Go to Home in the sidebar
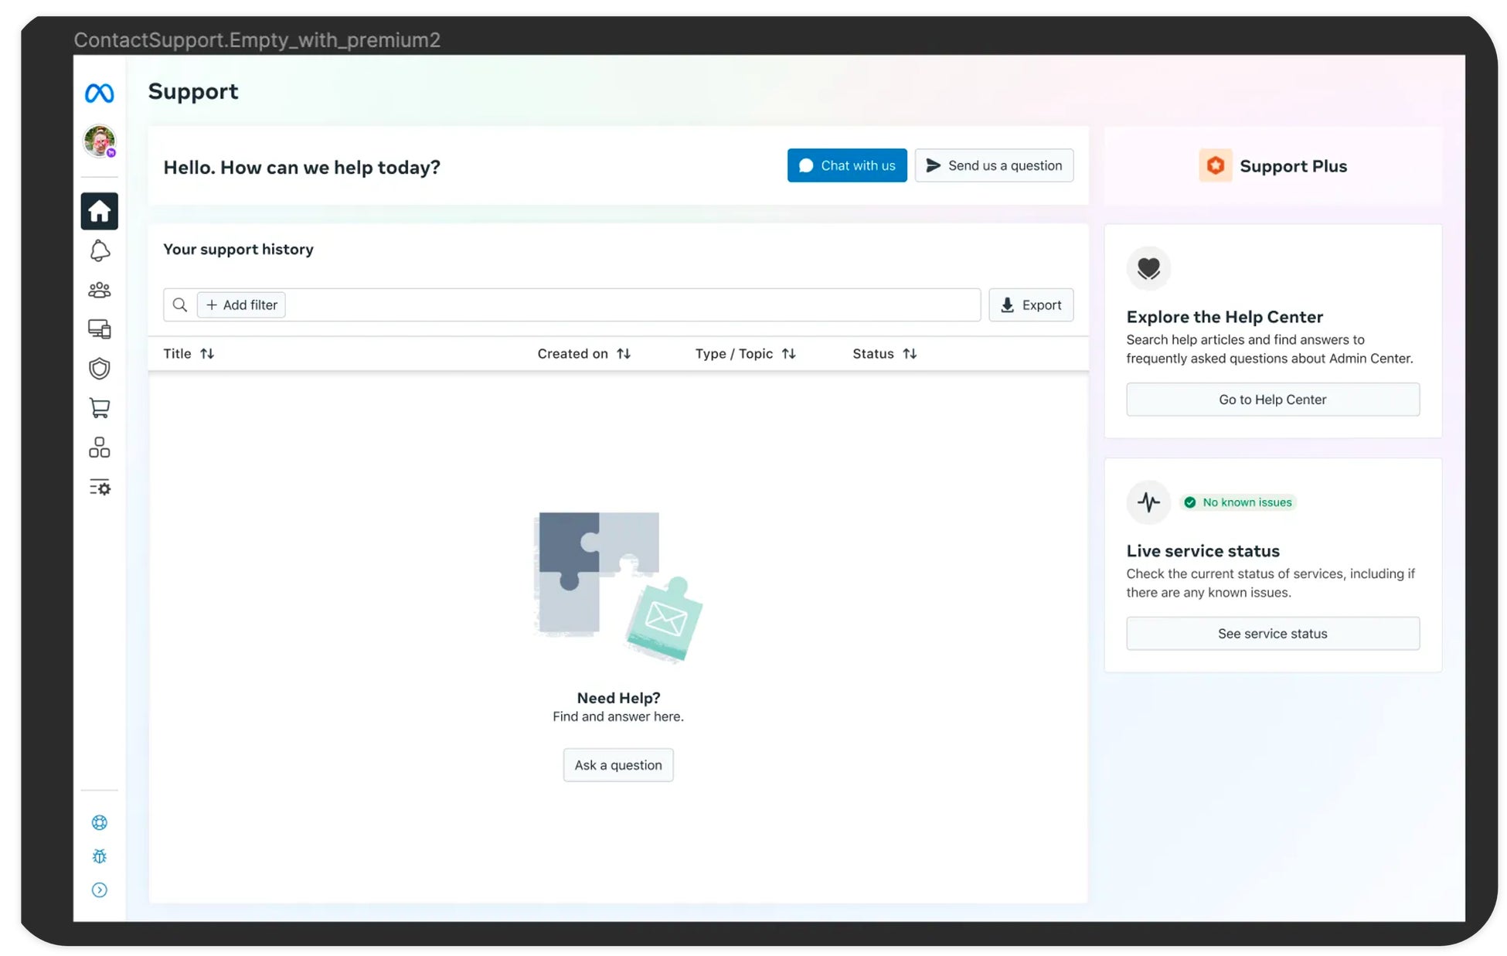The width and height of the screenshot is (1507, 956). (x=99, y=211)
